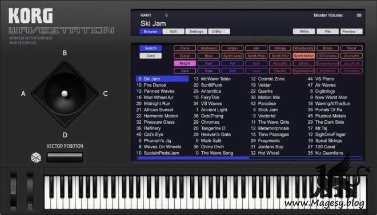The width and height of the screenshot is (377, 215).
Task: Toggle the Strings category filter
Action: click(x=280, y=48)
